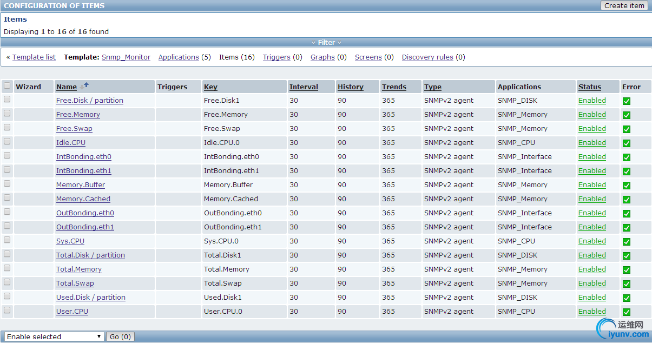Click the green check icon for OutBonding.eth1
Screen dimensions: 652x343
tap(627, 227)
